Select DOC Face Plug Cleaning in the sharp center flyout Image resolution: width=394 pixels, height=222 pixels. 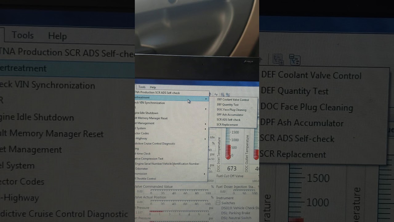tap(231, 110)
